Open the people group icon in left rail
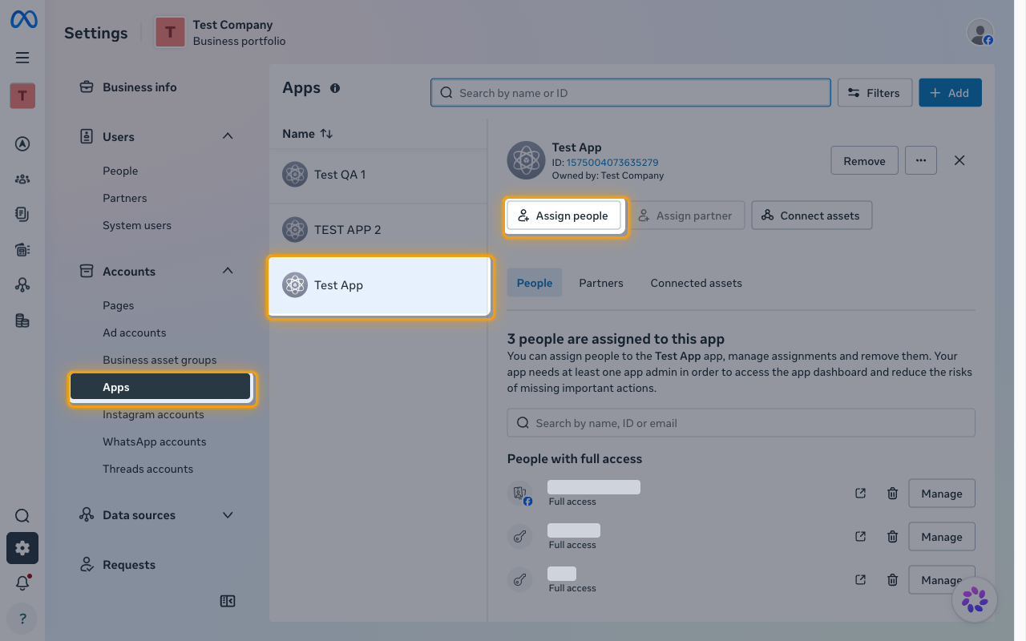This screenshot has height=641, width=1026. pos(22,179)
